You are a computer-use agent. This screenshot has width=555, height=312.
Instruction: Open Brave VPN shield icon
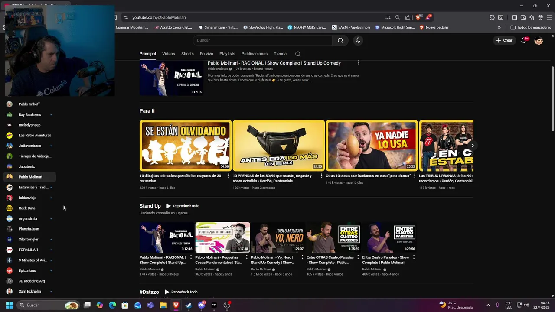coord(540,17)
